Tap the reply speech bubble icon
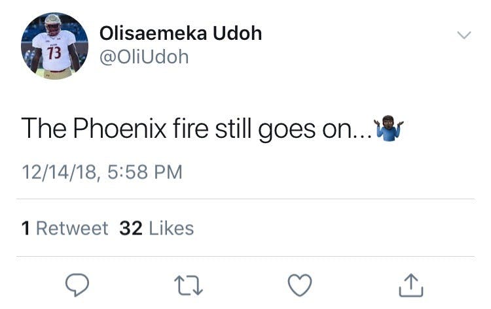 click(77, 285)
